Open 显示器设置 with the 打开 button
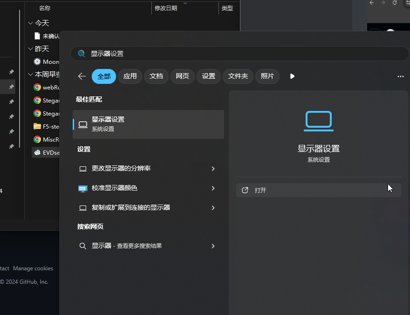Viewport: 410px width, 315px height. [x=319, y=190]
